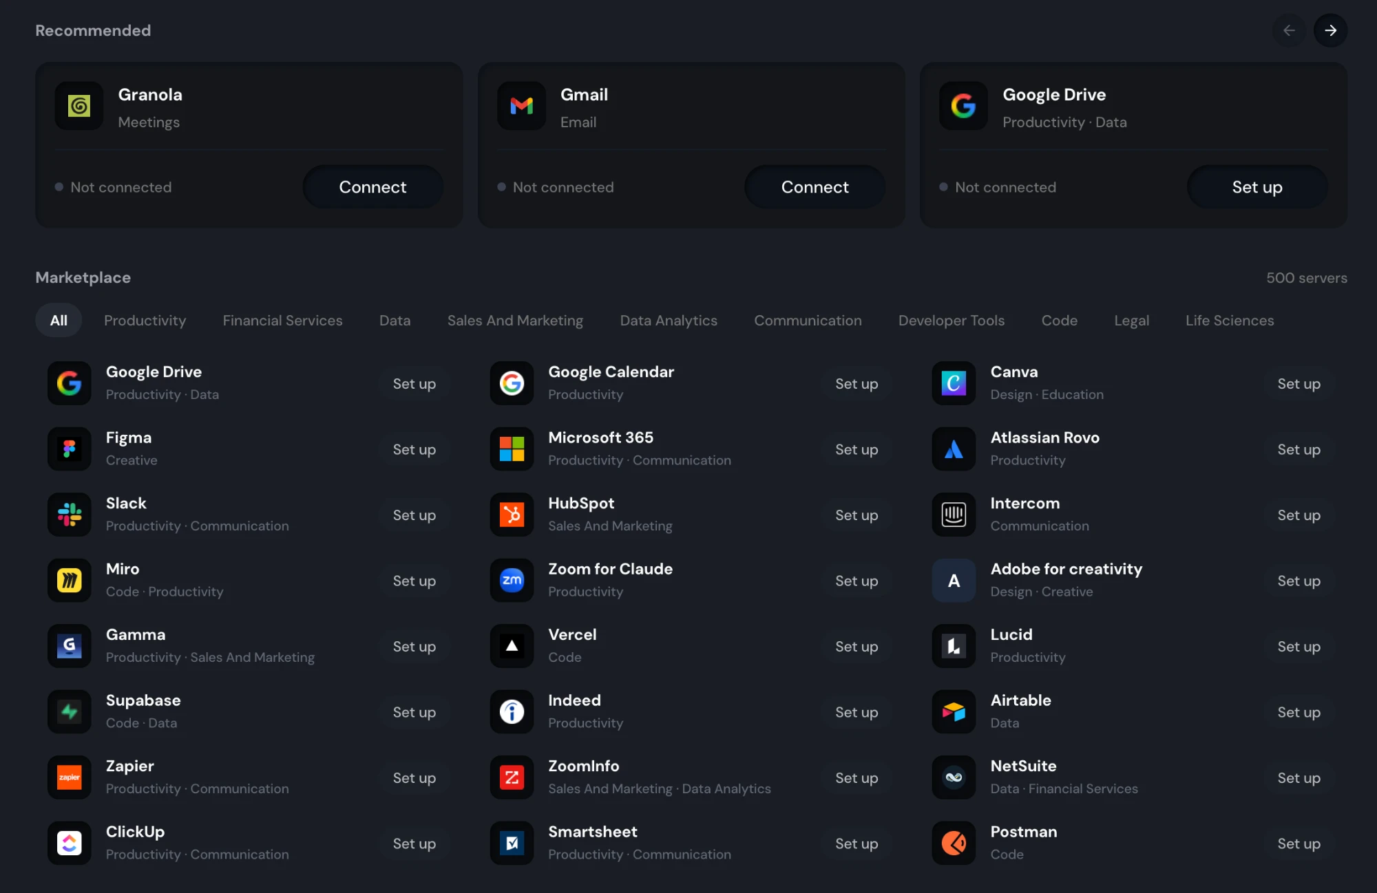Set up Figma
This screenshot has width=1377, height=893.
[x=414, y=449]
